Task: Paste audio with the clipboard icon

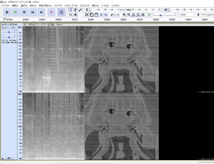Action: click(x=96, y=14)
